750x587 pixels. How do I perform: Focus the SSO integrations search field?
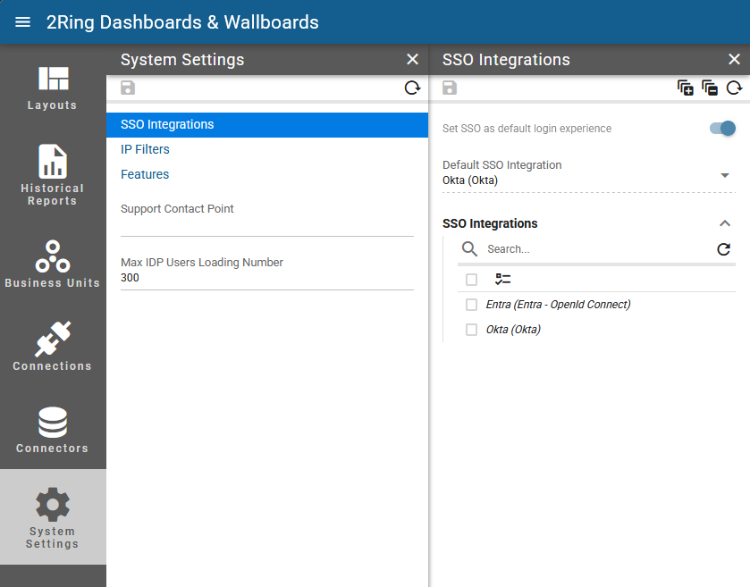[x=598, y=249]
